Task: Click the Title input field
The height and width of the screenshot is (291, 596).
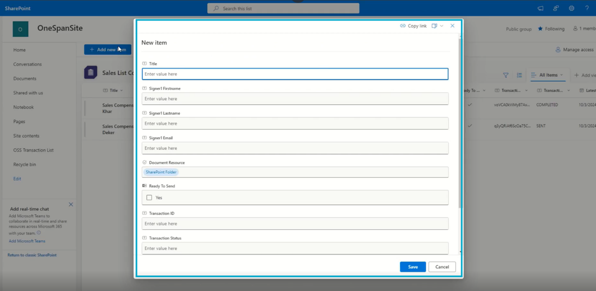Action: (295, 74)
